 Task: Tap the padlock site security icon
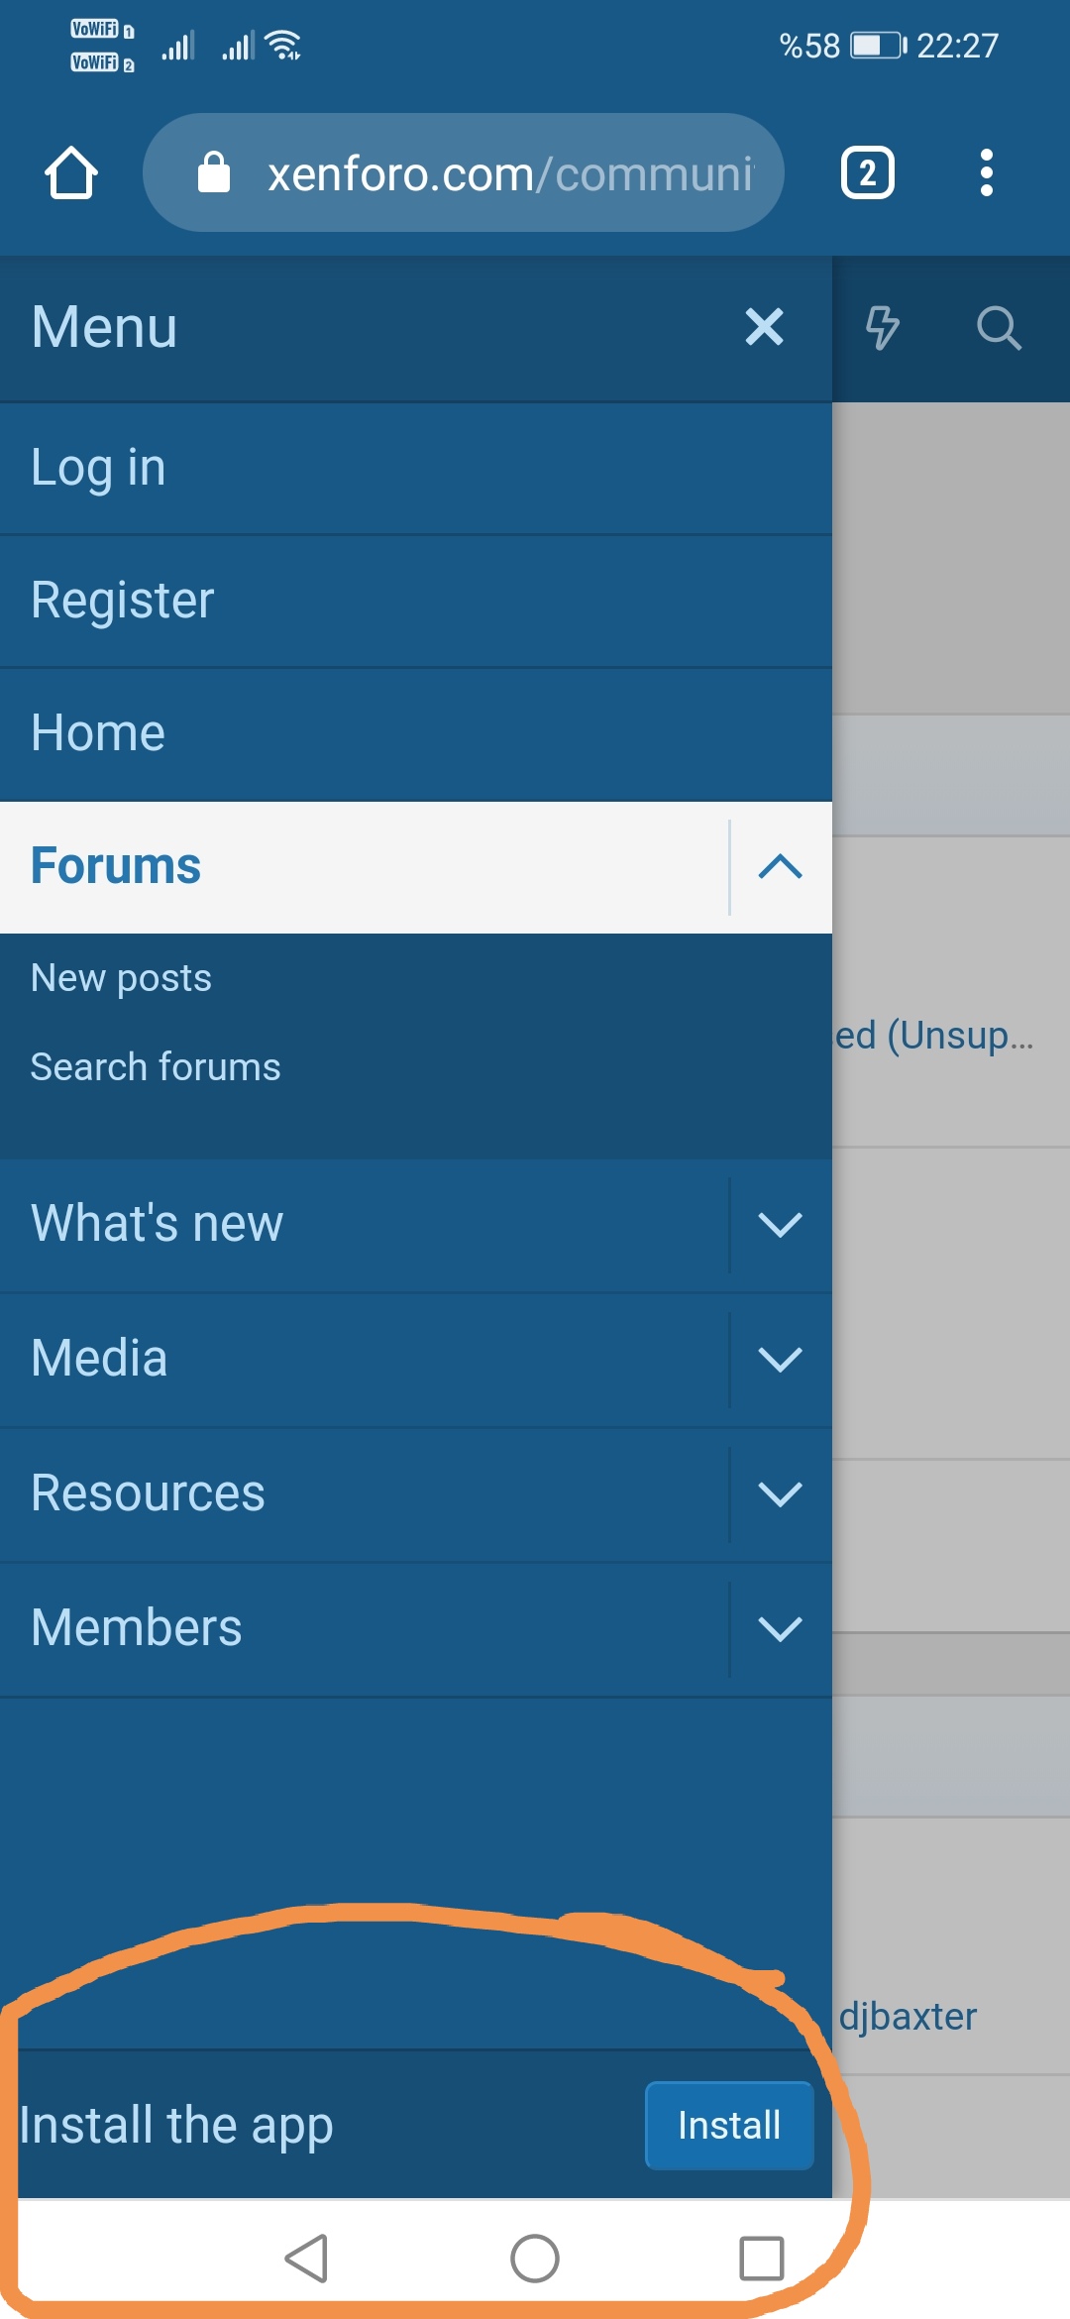(x=213, y=172)
